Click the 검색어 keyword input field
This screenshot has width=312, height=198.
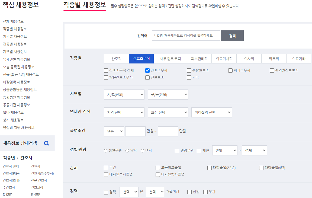186,36
